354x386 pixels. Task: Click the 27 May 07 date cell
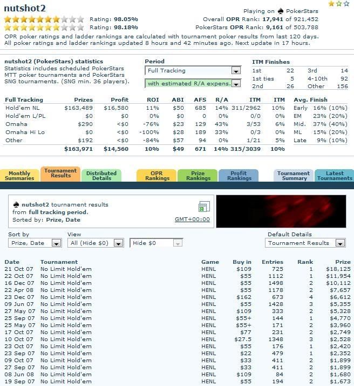[x=20, y=311]
